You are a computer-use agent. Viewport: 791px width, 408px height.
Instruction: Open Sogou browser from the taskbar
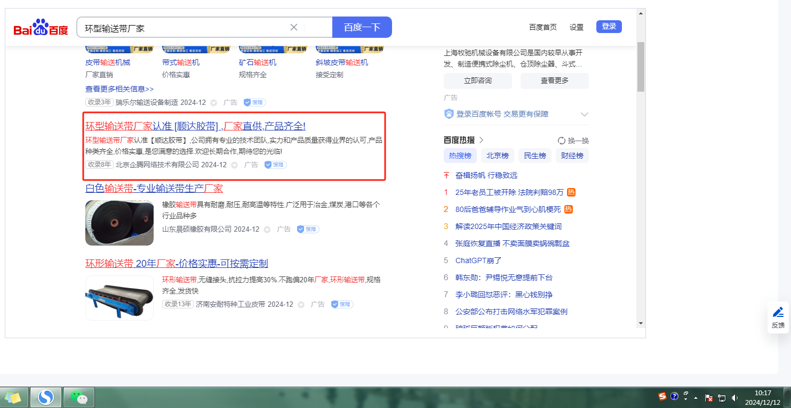tap(46, 397)
